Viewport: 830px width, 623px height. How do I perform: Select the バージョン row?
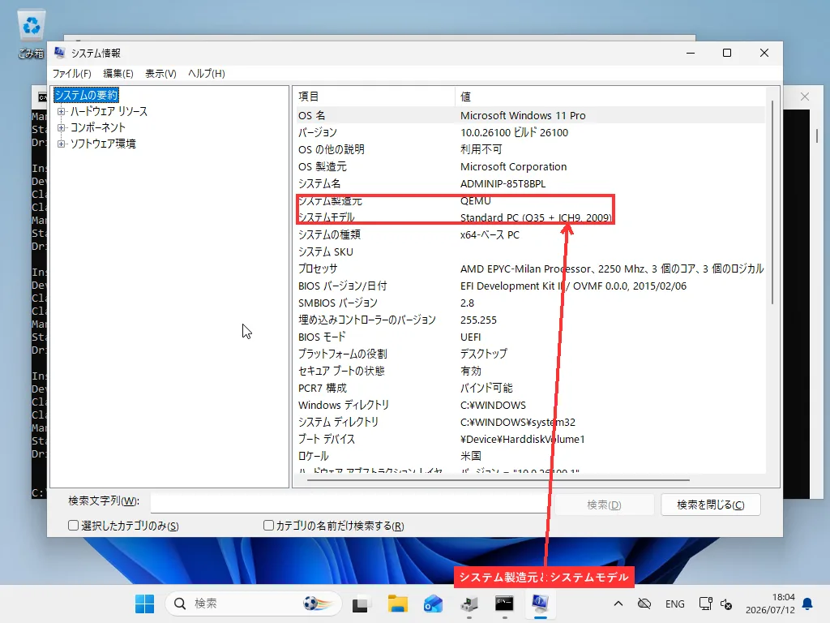[x=529, y=132]
